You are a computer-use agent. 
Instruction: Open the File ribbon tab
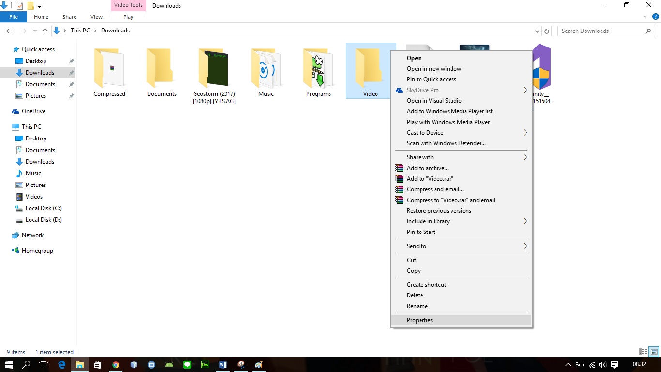point(14,17)
